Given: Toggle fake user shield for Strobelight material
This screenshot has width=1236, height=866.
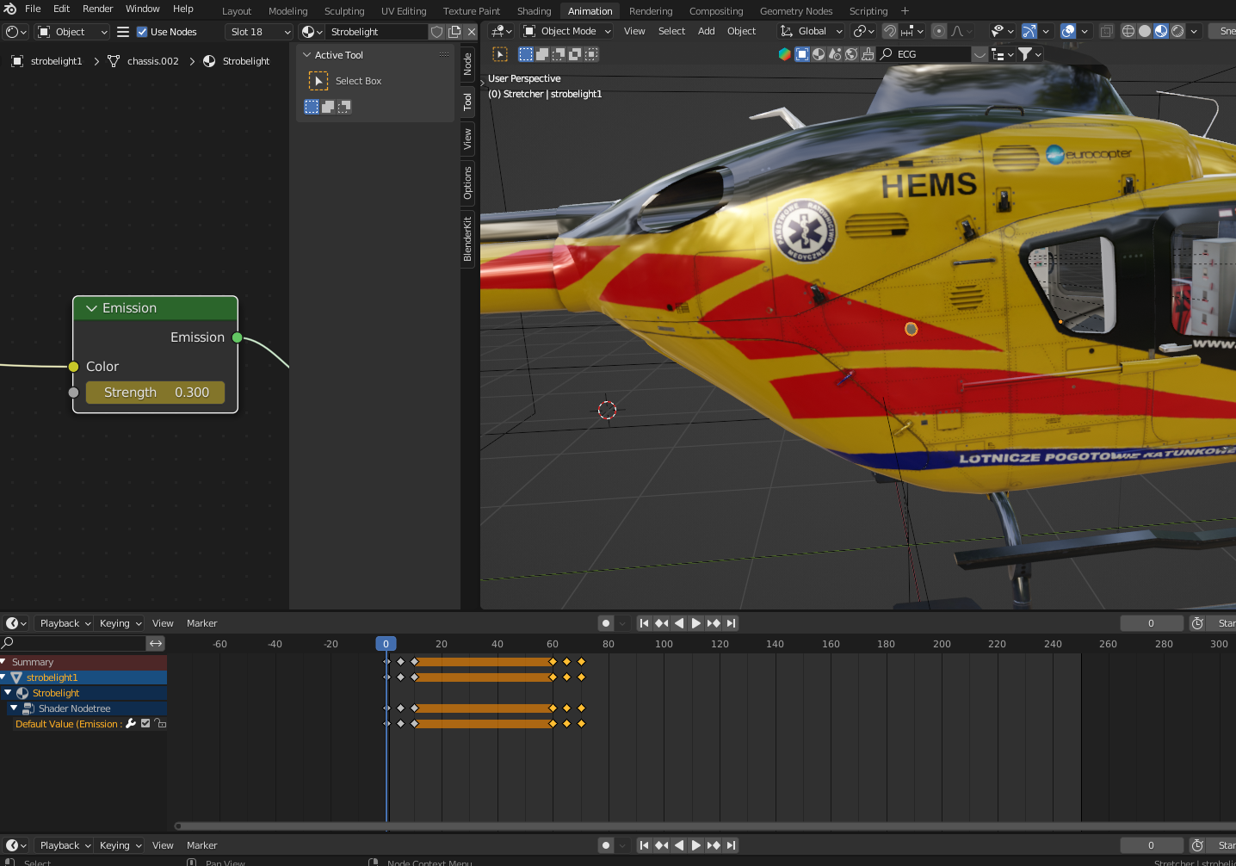Looking at the screenshot, I should click(x=437, y=32).
